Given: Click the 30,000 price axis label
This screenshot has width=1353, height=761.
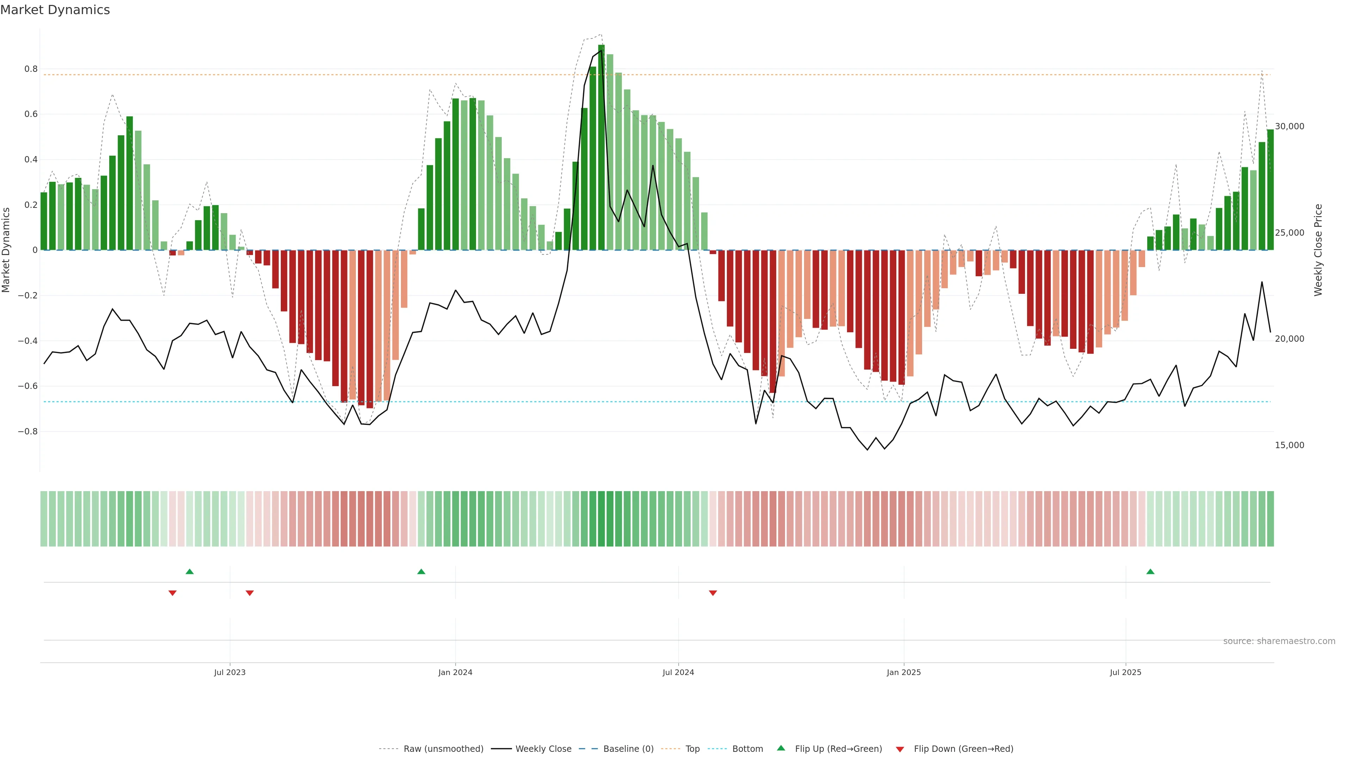Looking at the screenshot, I should 1290,126.
